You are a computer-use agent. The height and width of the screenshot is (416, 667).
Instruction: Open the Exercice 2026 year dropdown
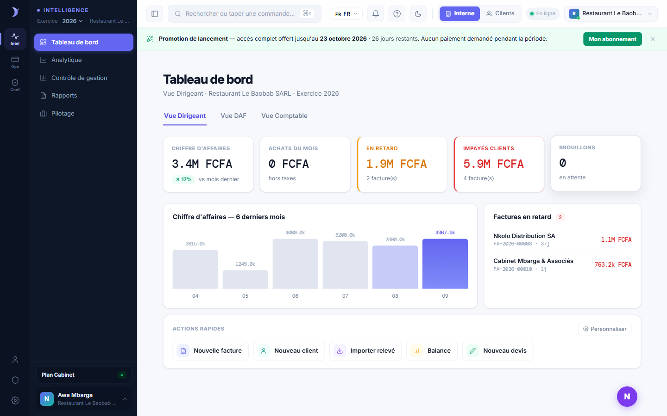click(x=72, y=21)
